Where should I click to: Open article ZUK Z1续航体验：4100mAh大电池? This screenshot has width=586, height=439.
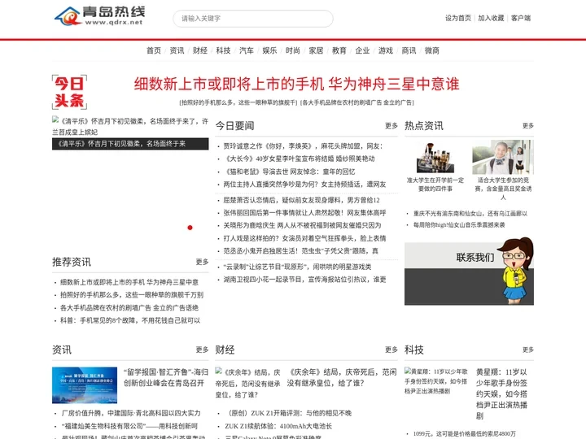coord(278,426)
